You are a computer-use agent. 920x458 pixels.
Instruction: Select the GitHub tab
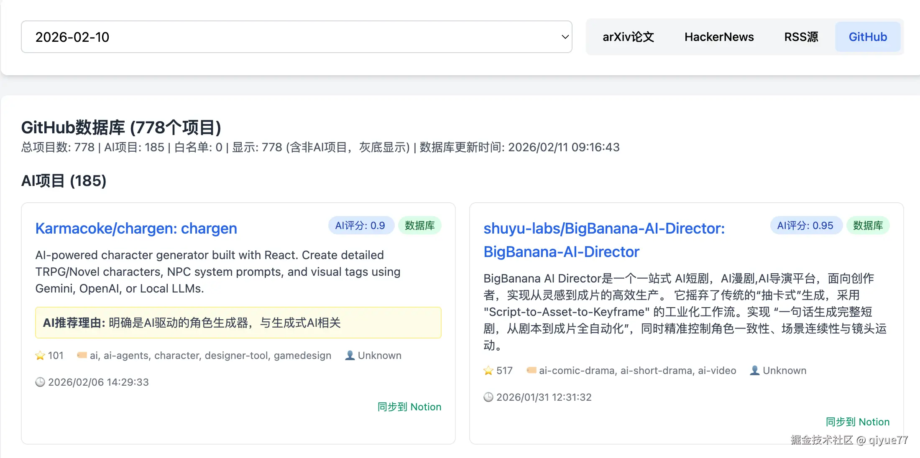tap(868, 37)
